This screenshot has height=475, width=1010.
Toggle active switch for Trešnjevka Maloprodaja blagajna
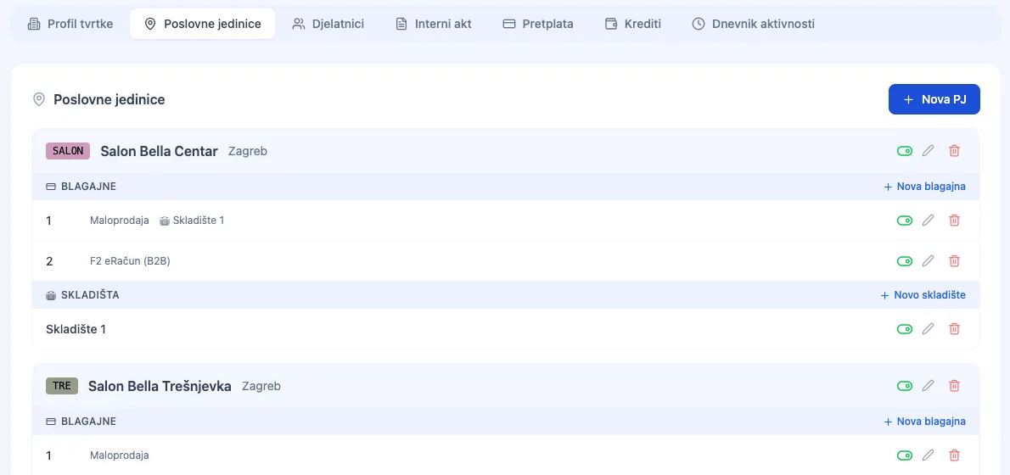905,455
